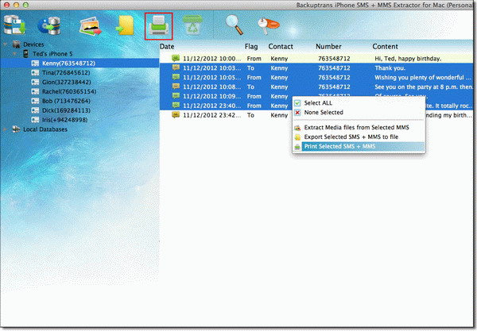
Task: Click the 11/12/2012 10:09 message date
Action: pos(211,96)
